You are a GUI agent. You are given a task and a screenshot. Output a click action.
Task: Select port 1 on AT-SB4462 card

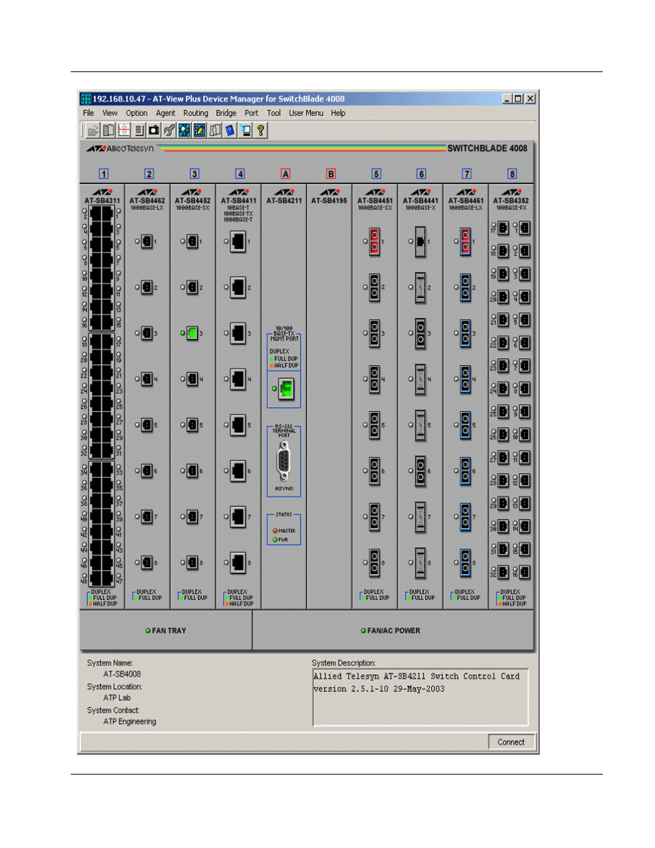point(147,242)
